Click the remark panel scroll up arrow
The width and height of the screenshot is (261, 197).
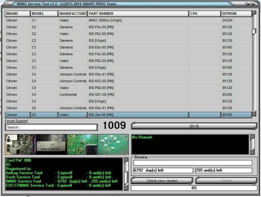252,137
